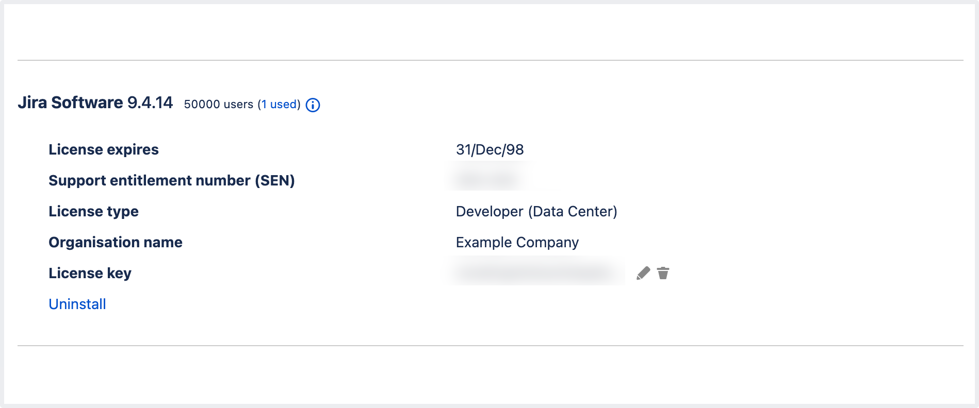Click the horizontal divider above Jira Software
Viewport: 979px width, 408px height.
click(490, 60)
